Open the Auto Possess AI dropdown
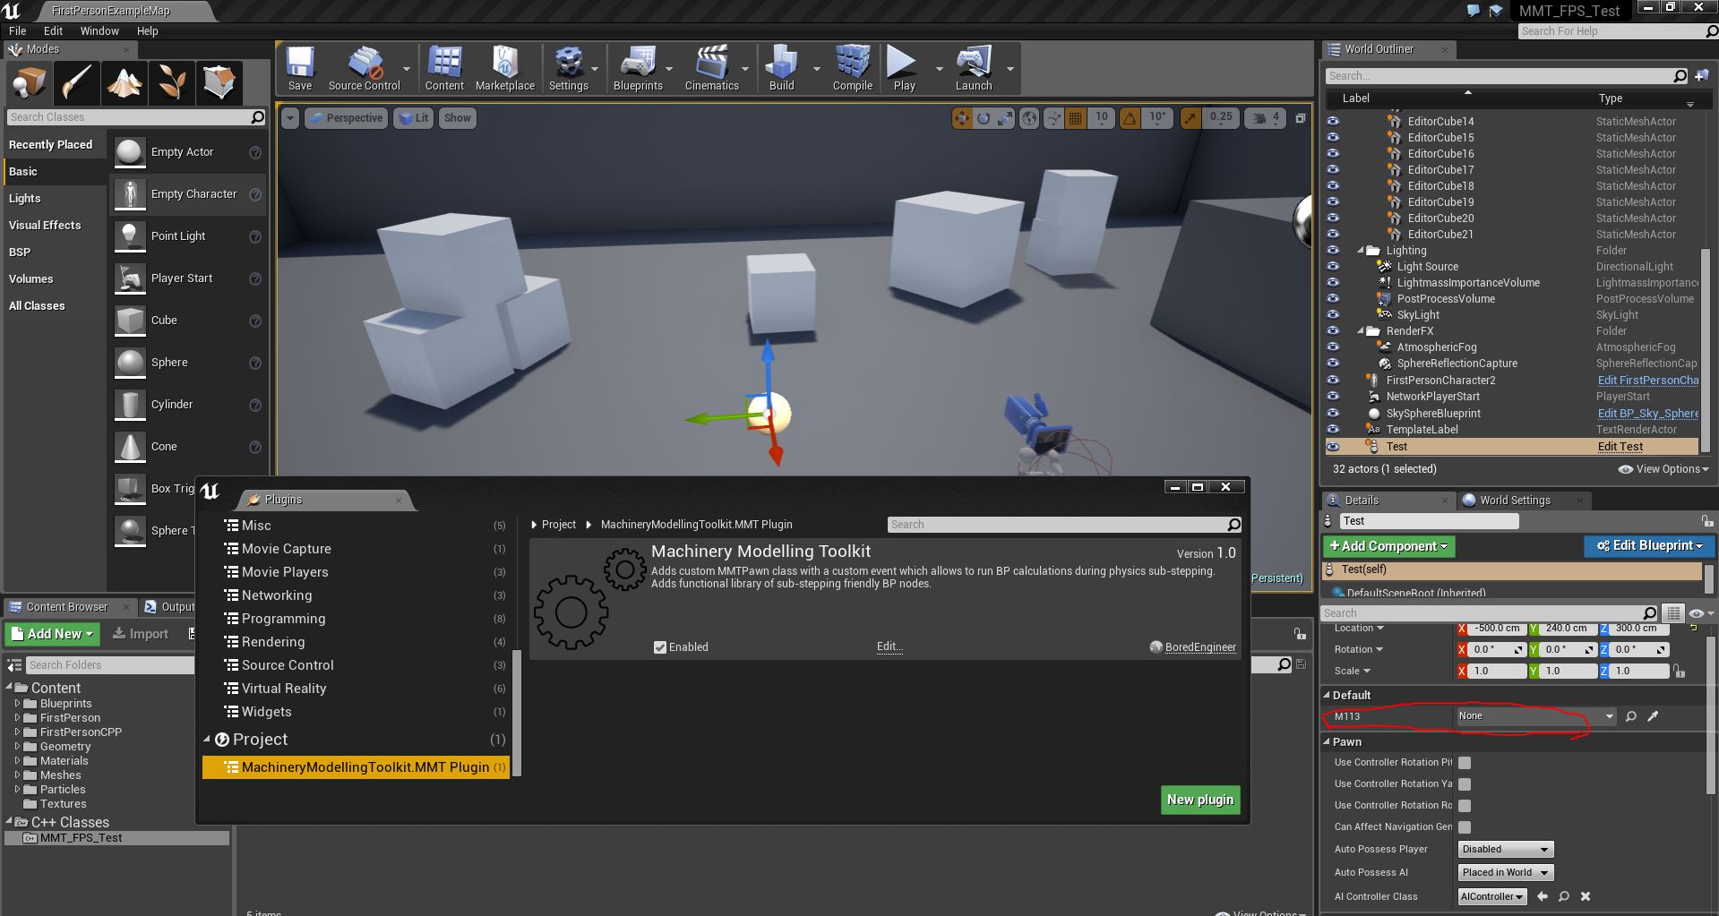1719x916 pixels. coord(1506,873)
